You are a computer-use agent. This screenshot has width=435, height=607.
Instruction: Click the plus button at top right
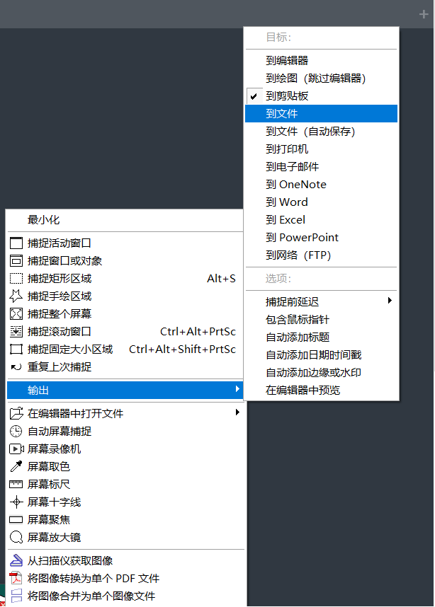pos(424,13)
